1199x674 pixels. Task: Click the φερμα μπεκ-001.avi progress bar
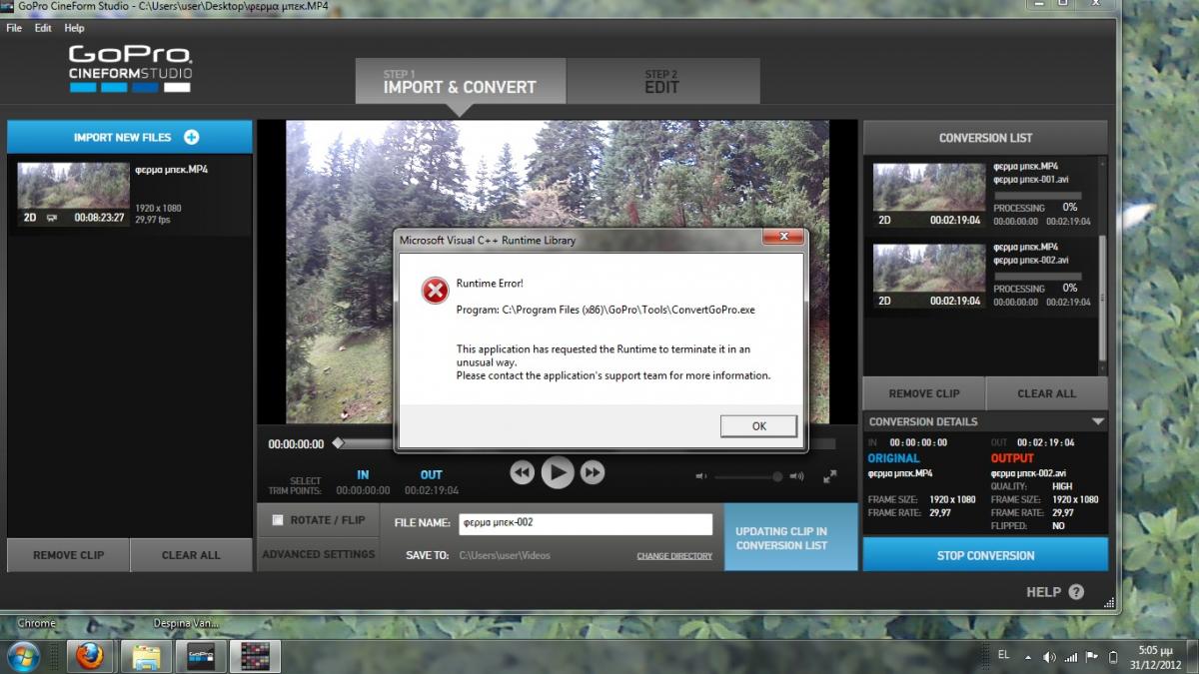[x=1037, y=195]
